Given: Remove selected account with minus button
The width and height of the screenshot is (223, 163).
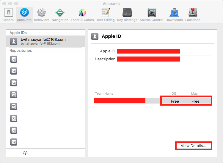Looking at the screenshot, I should [18, 153].
